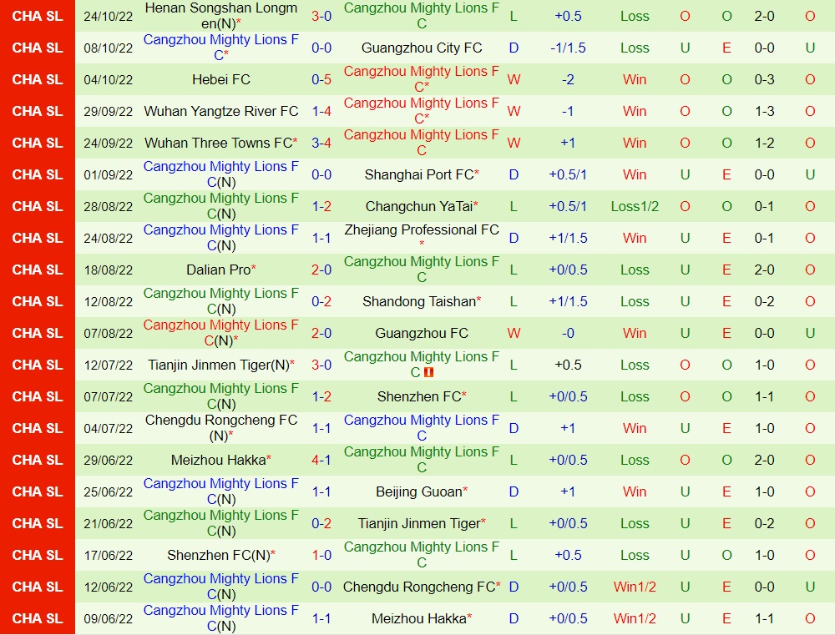Open the Shandong Taishan team page
The width and height of the screenshot is (835, 635).
coord(420,301)
